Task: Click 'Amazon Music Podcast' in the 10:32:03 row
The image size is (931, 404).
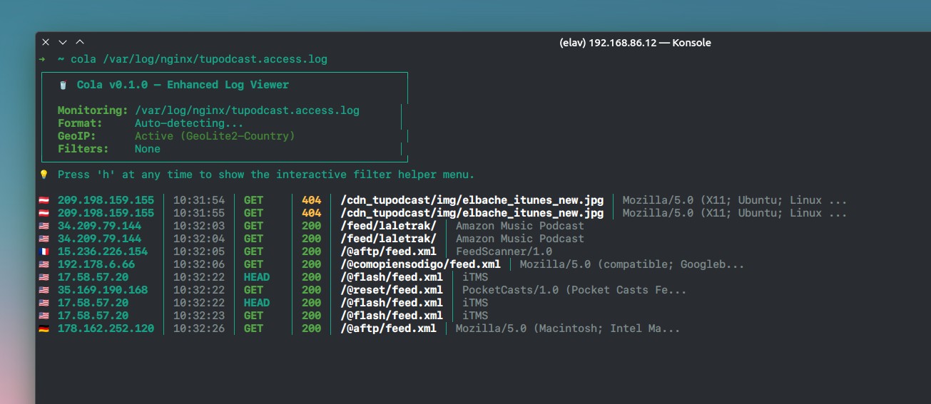Action: click(520, 226)
